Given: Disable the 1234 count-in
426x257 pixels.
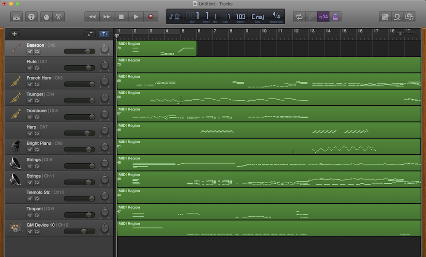Looking at the screenshot, I should point(322,17).
